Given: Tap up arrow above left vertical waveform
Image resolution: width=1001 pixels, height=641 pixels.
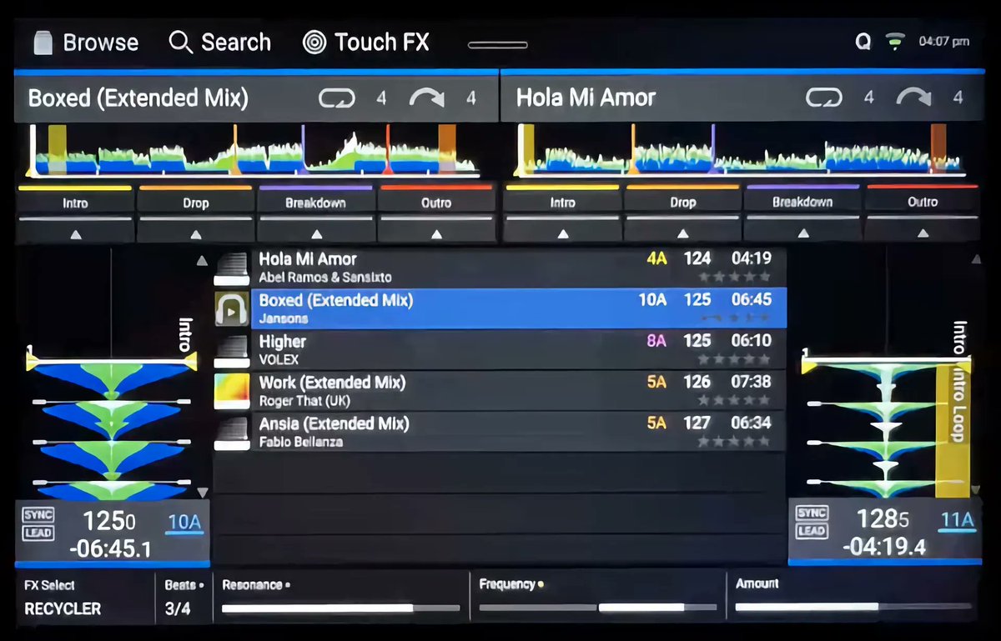Looking at the screenshot, I should pyautogui.click(x=201, y=261).
